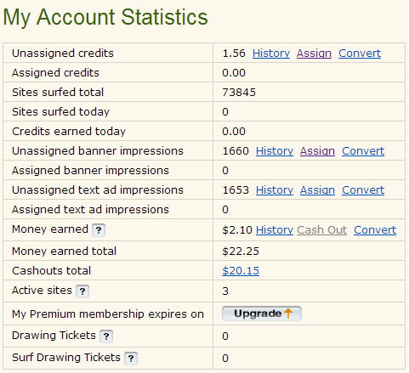This screenshot has height=373, width=409.
Task: Click help icon next to Money earned
Action: point(99,230)
